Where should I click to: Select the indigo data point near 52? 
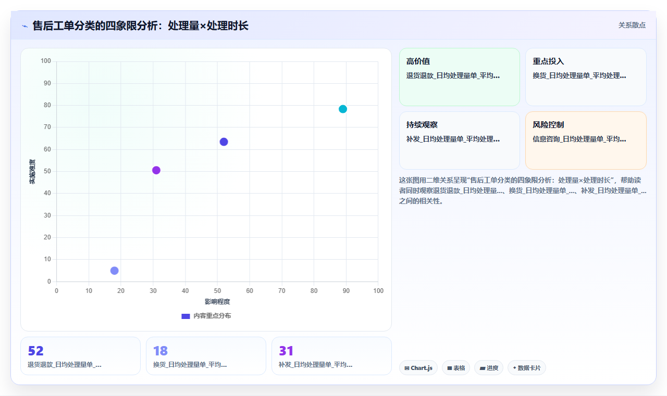tap(224, 142)
